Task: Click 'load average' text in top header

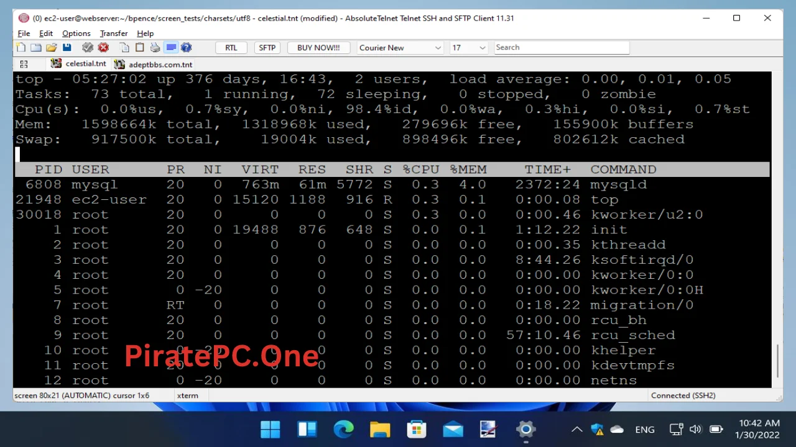Action: click(506, 79)
